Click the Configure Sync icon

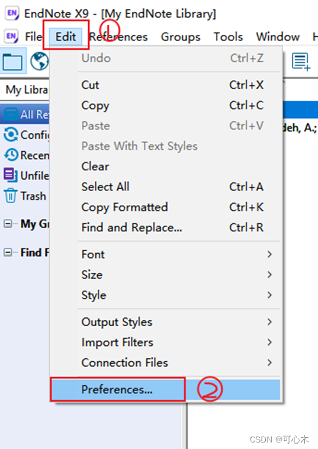pyautogui.click(x=11, y=135)
